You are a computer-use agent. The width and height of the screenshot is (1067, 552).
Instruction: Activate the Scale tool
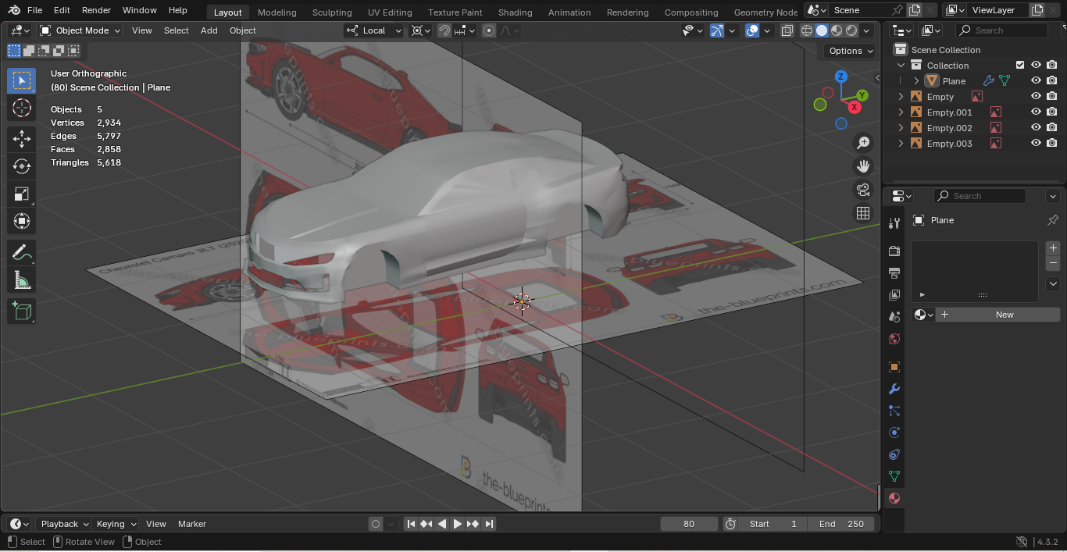coord(22,194)
